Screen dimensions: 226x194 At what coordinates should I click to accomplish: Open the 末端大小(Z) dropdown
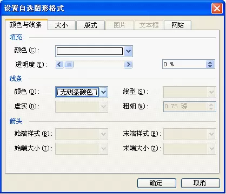[190, 149]
